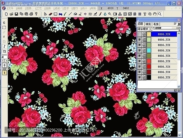This screenshot has width=183, height=138.
Task: Select the Rectangle tool
Action: 56,14
